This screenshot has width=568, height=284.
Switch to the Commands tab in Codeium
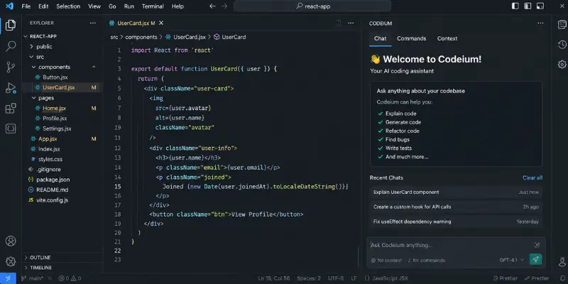412,38
